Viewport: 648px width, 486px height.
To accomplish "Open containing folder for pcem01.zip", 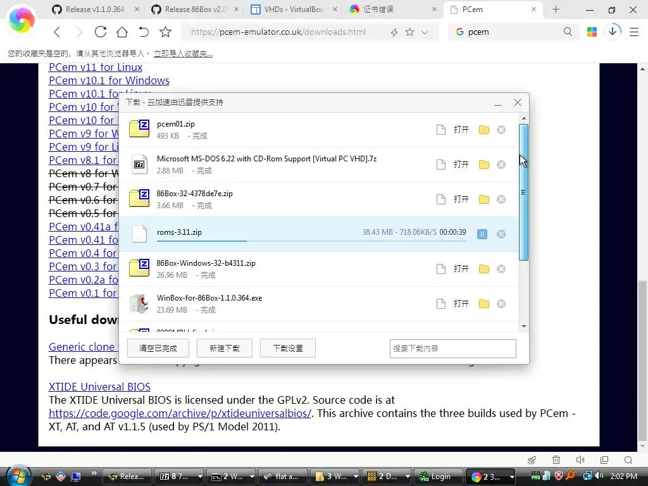I will [484, 130].
